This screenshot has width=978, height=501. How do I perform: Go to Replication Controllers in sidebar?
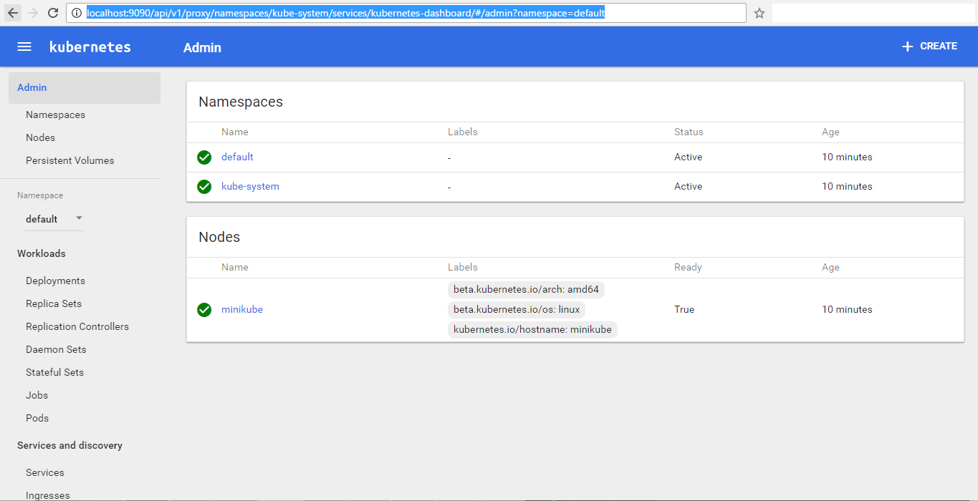point(77,326)
